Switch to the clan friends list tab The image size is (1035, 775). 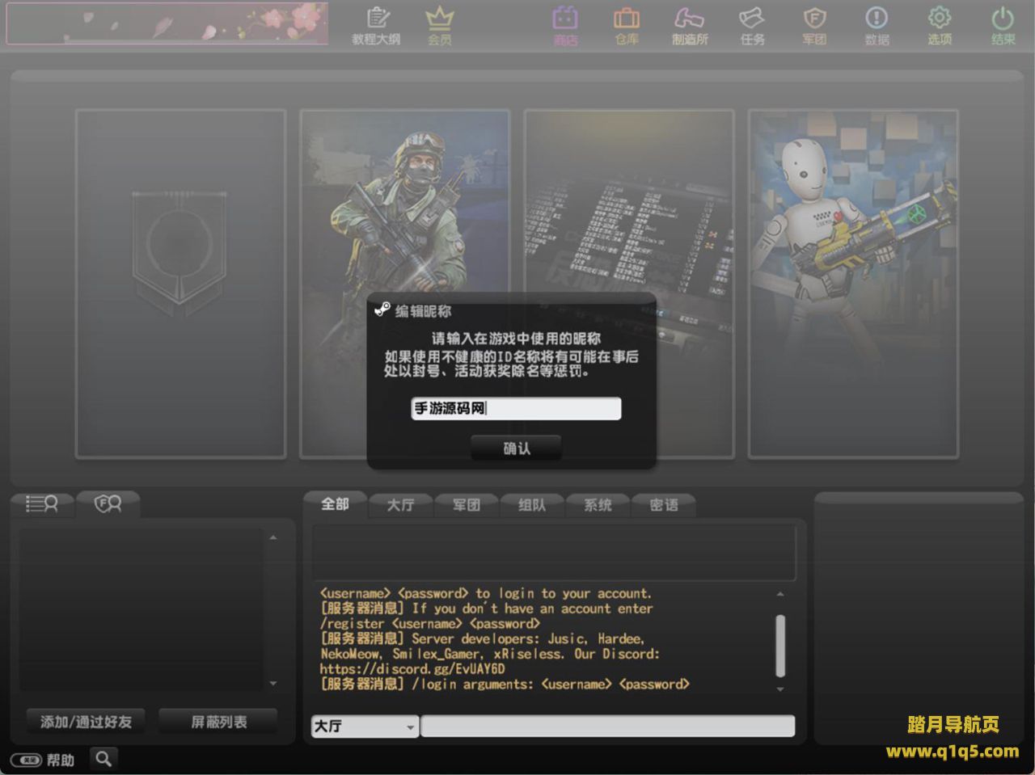[x=108, y=504]
